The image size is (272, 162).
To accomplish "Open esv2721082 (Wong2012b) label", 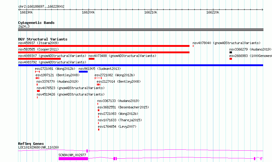I will coord(115,75).
